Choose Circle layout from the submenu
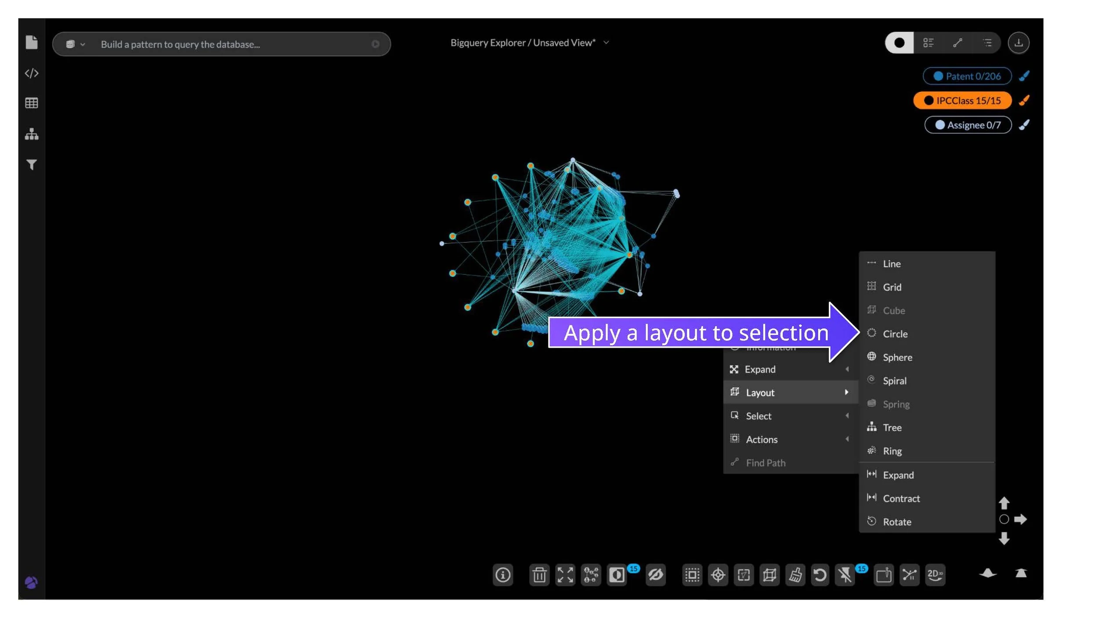 pos(895,334)
